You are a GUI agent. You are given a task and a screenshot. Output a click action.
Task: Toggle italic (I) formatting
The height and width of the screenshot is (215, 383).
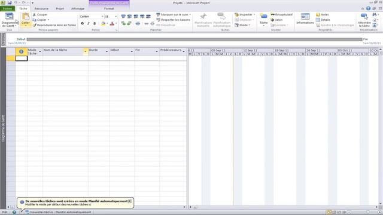point(89,24)
